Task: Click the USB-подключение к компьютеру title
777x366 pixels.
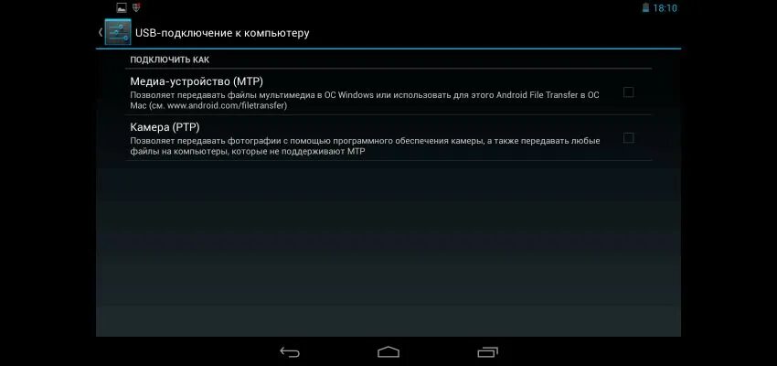Action: pyautogui.click(x=222, y=33)
